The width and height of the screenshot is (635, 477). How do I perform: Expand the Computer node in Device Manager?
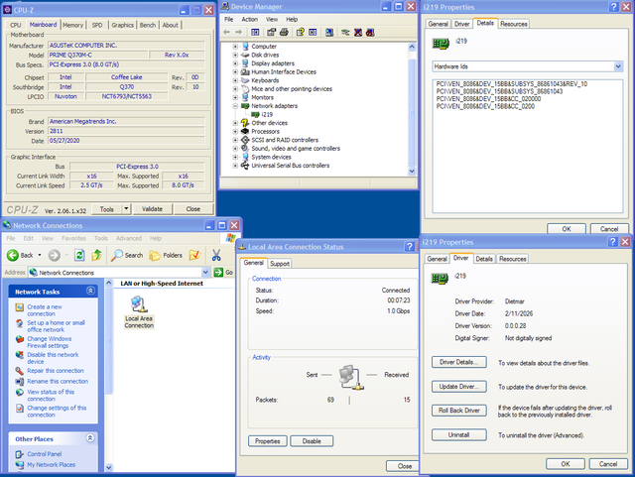tap(235, 47)
